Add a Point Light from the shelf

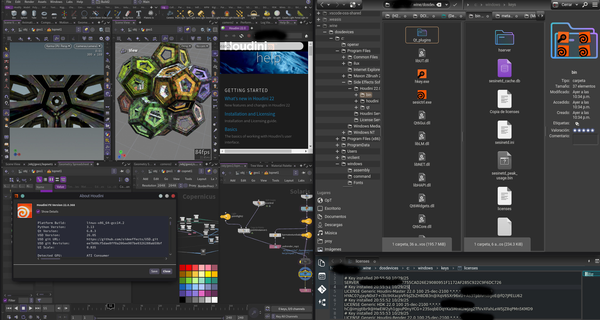click(180, 14)
